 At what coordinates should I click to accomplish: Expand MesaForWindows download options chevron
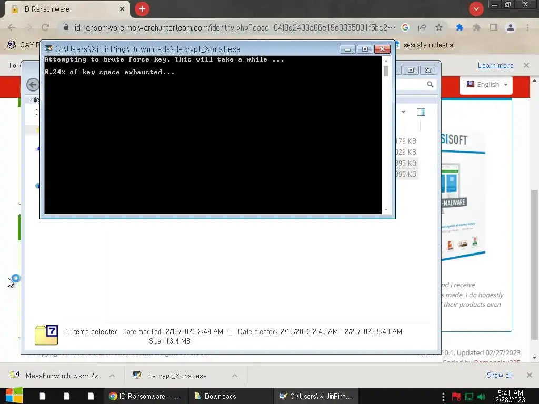[x=112, y=376]
